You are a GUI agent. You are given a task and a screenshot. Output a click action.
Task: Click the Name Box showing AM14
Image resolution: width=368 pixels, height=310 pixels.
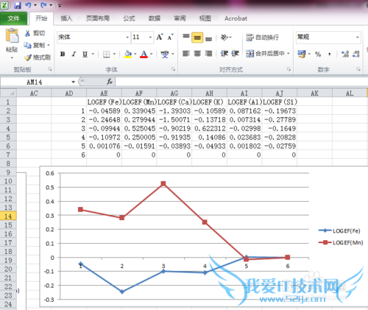(35, 82)
